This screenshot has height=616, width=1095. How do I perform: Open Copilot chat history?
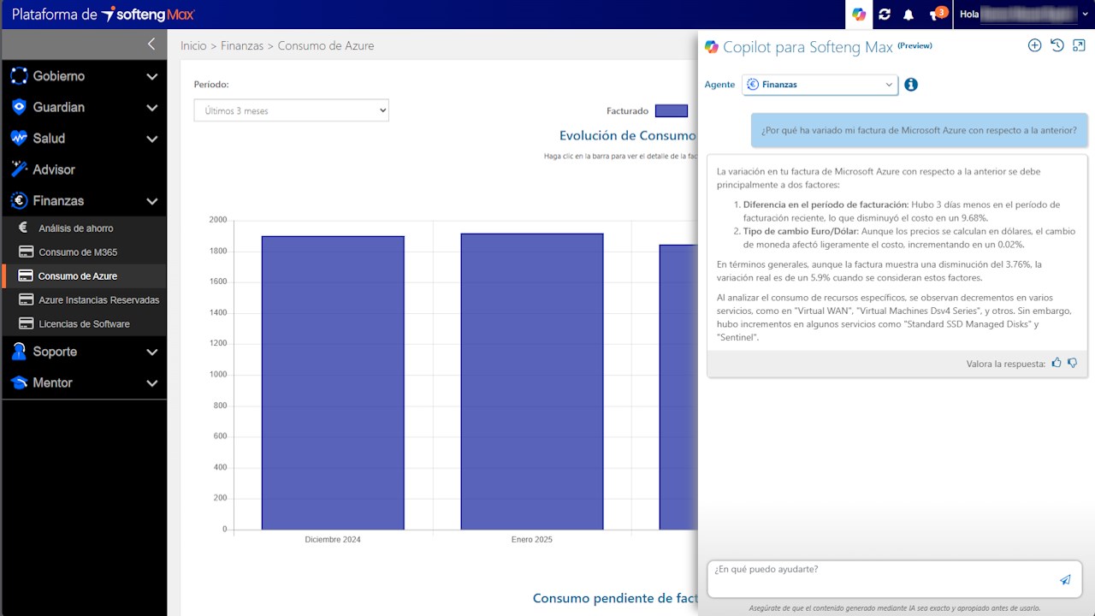tap(1057, 45)
